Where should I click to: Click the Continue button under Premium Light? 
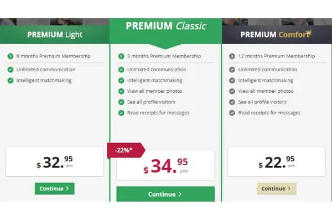[55, 188]
